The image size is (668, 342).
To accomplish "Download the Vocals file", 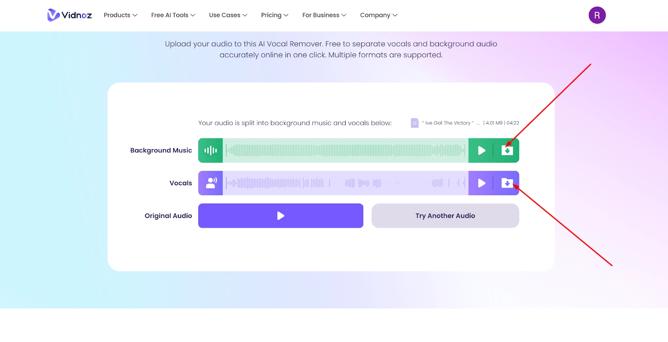I will click(x=507, y=183).
